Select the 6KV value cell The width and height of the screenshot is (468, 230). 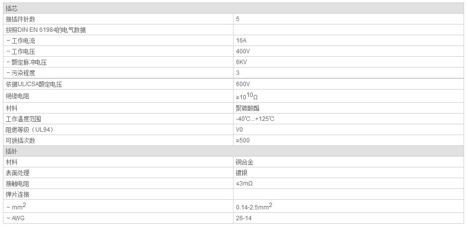241,62
